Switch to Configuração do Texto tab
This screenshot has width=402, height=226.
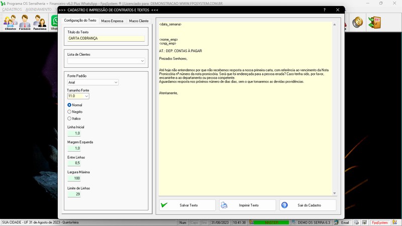[x=80, y=21]
